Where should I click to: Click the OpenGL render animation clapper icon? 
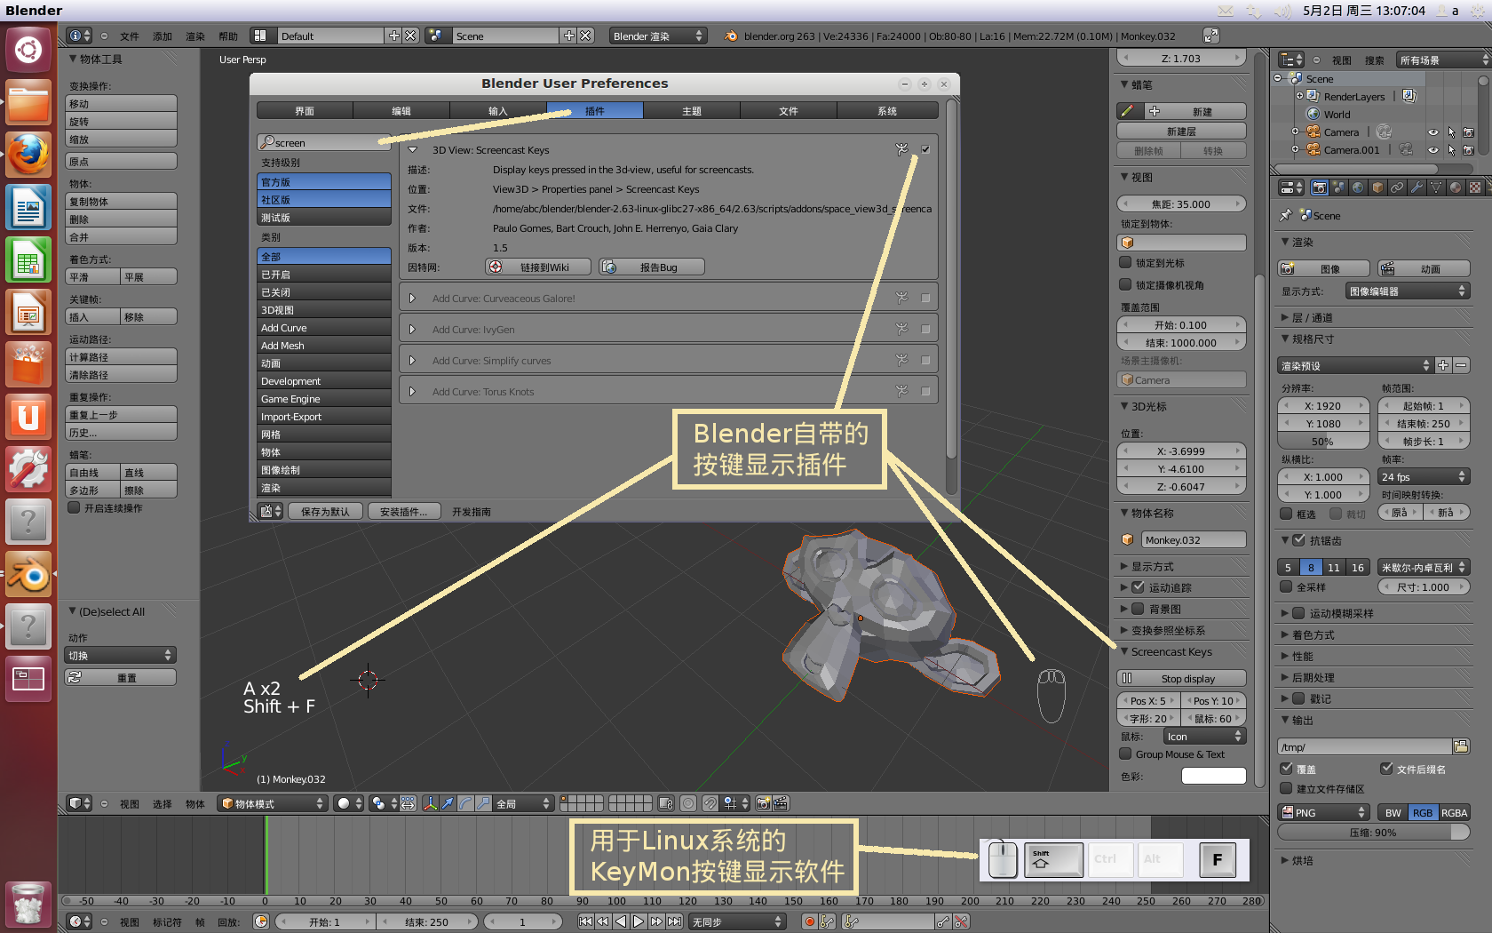tap(781, 803)
